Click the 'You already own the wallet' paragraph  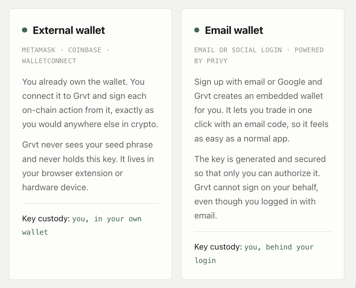click(90, 103)
